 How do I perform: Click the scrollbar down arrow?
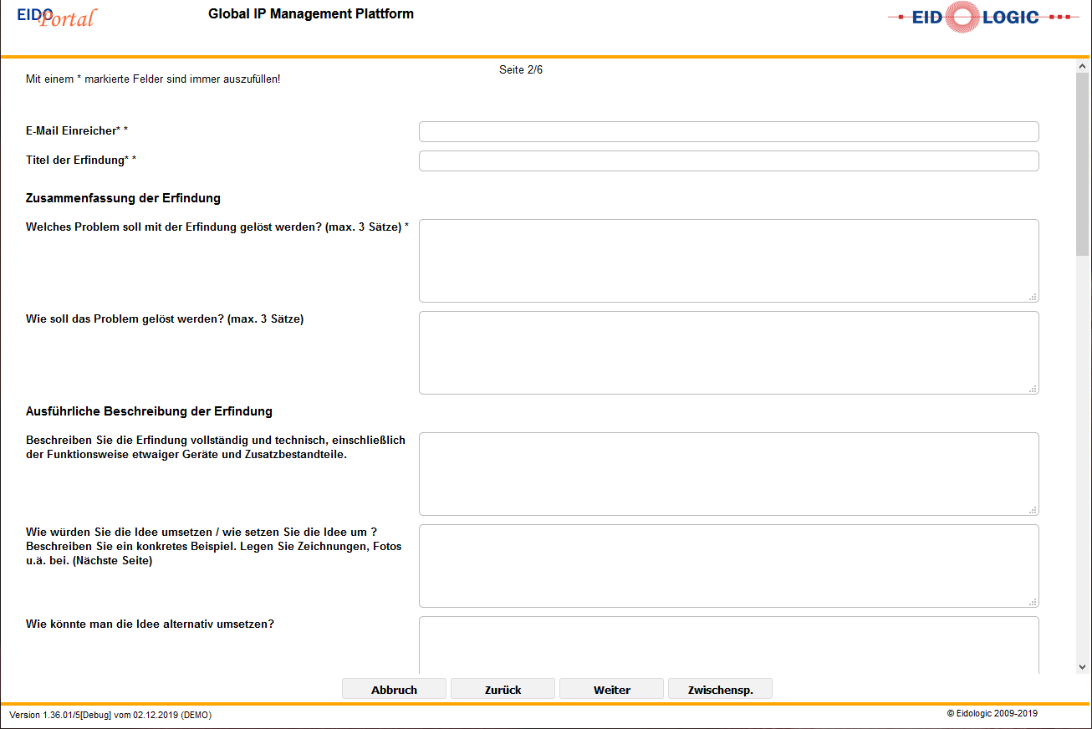pyautogui.click(x=1083, y=666)
